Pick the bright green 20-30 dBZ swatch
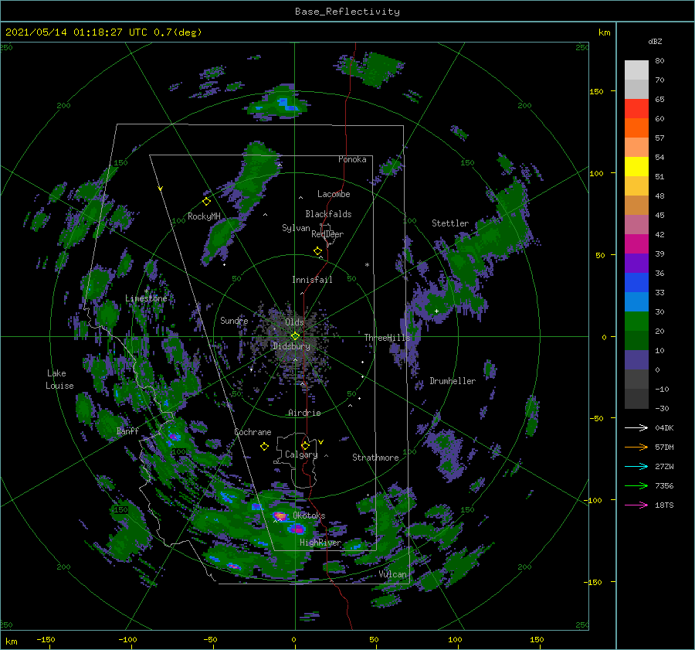Screen dimensions: 695x650 636,322
